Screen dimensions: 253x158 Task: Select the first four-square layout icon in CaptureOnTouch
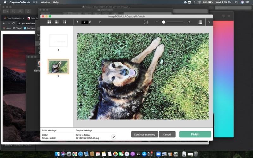point(49,22)
